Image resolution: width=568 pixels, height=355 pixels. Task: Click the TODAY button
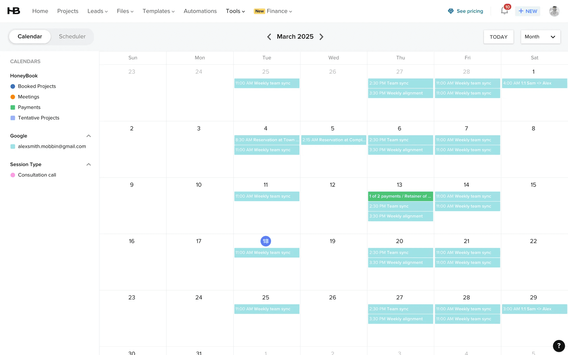[x=498, y=37]
